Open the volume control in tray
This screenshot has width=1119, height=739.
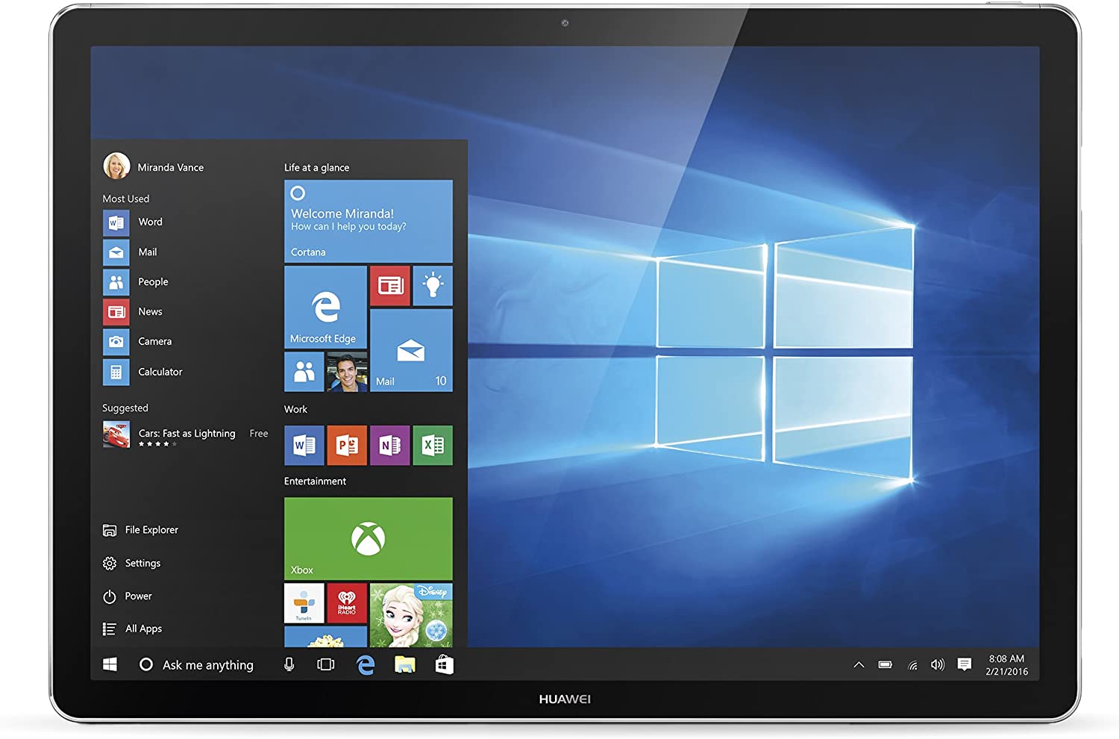pos(938,664)
